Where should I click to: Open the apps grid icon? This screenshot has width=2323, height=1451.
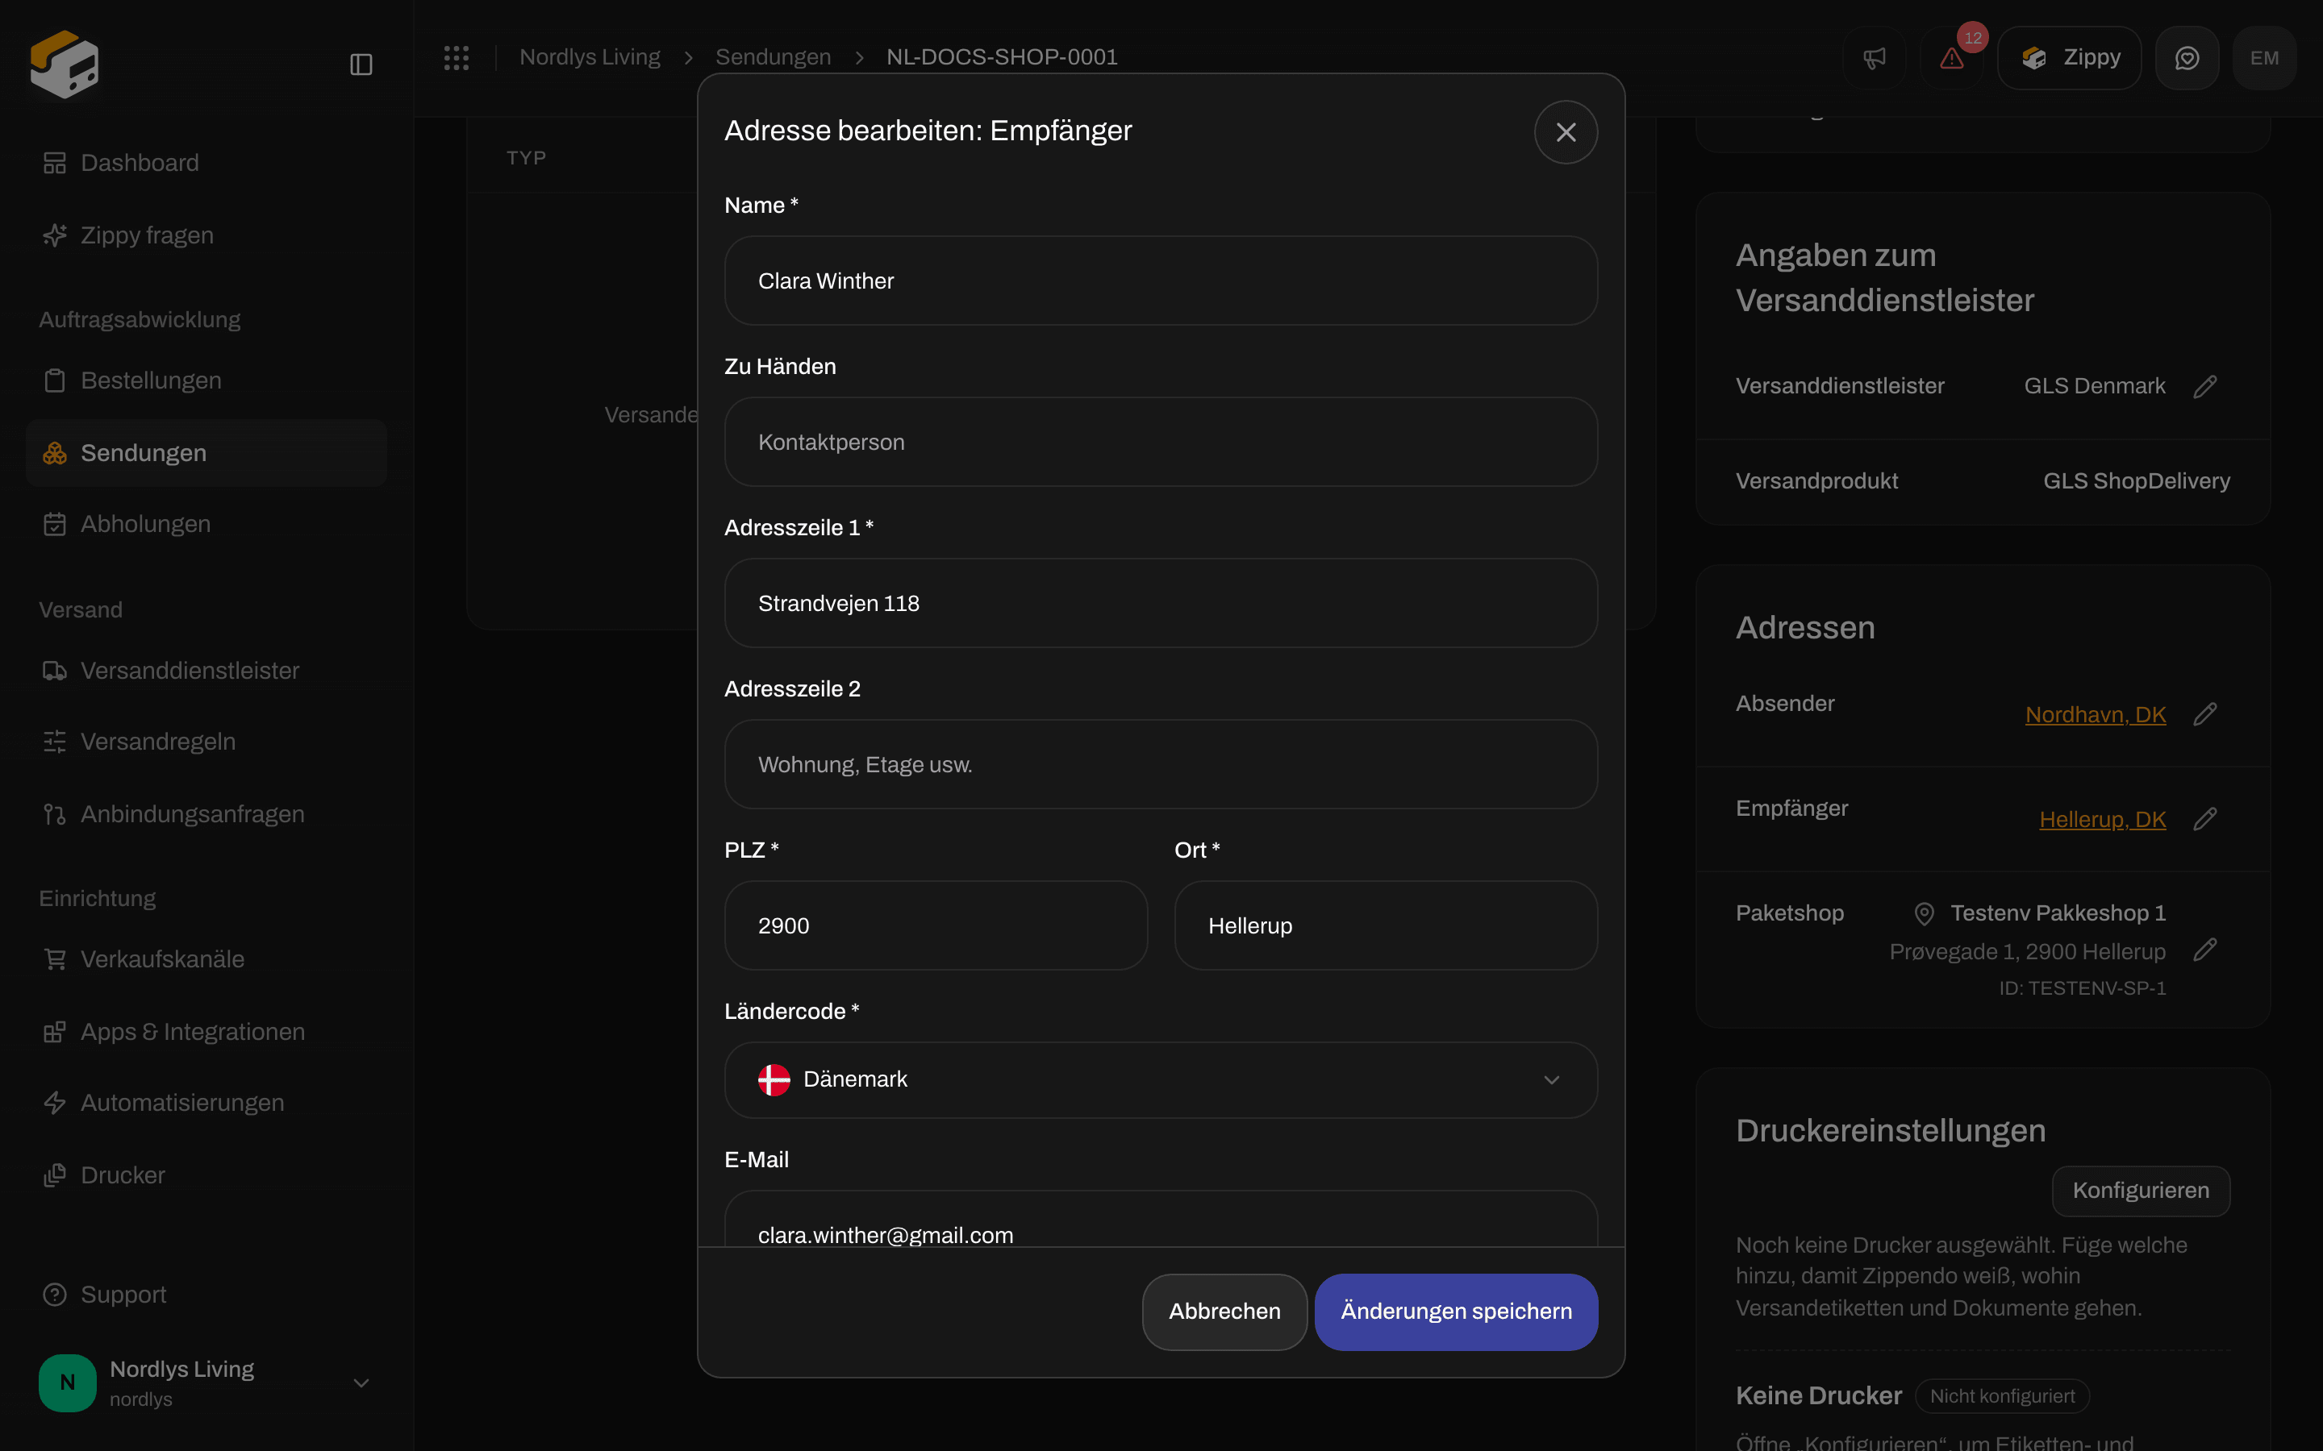click(456, 57)
